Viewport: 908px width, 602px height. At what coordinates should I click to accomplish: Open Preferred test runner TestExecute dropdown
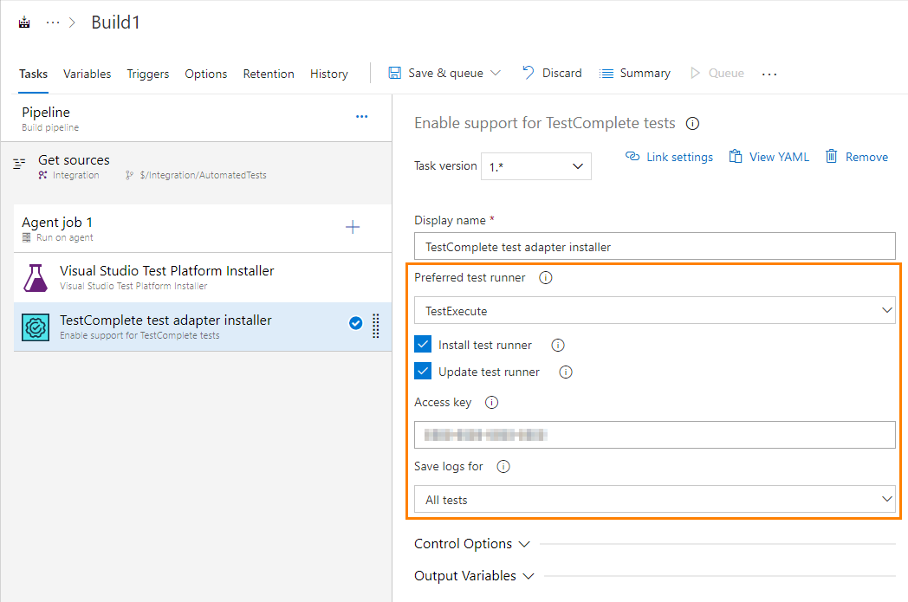pos(655,310)
